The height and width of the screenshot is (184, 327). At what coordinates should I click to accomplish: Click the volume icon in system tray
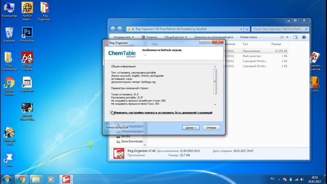click(302, 179)
